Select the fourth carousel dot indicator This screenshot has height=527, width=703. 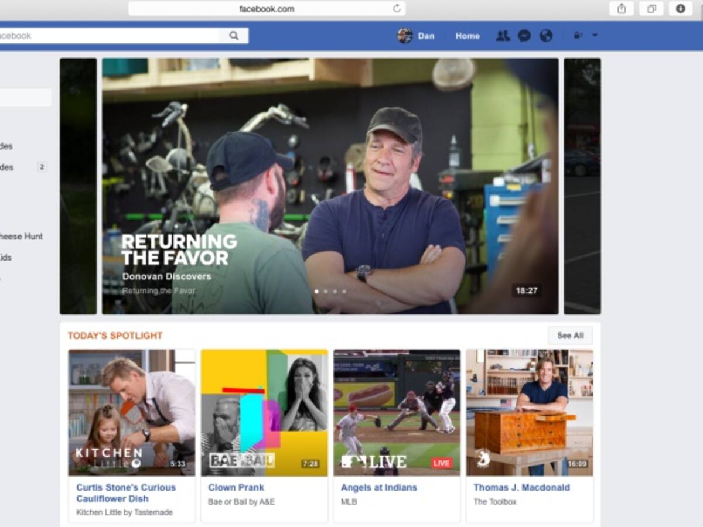pos(344,291)
